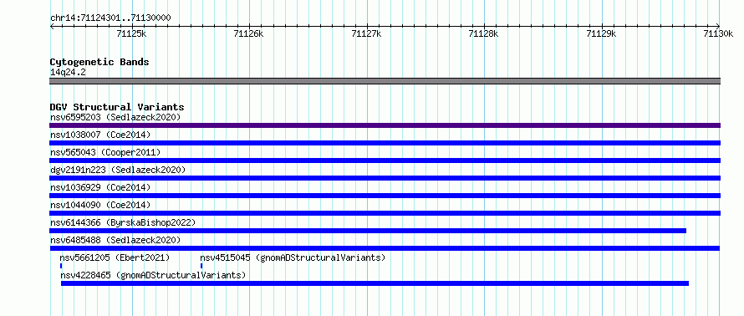Click the small nsv5661205 variant marker

click(x=61, y=266)
